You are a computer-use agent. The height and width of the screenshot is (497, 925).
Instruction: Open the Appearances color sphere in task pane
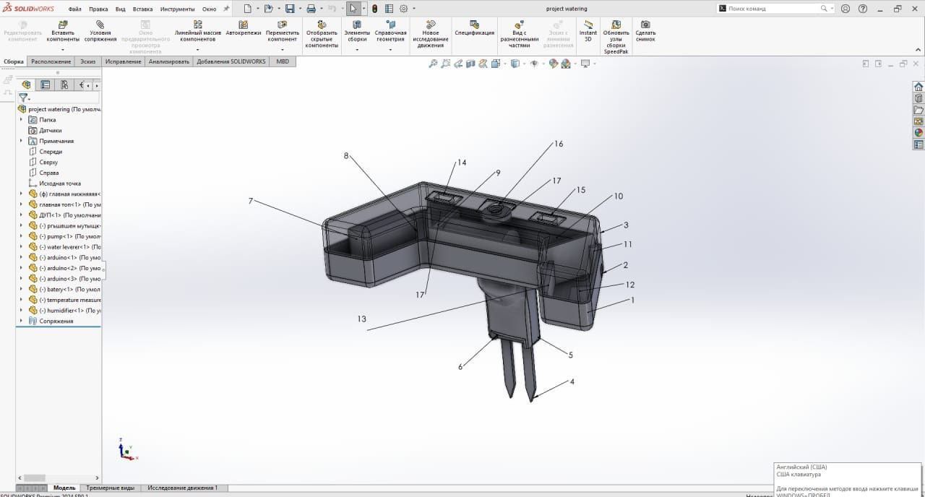[x=918, y=133]
